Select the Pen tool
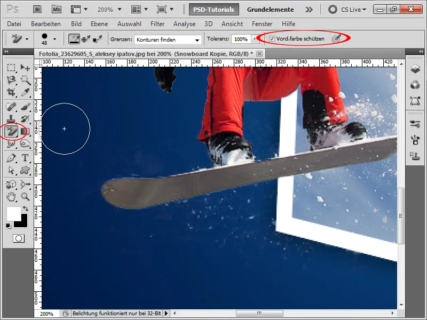This screenshot has width=427, height=320. tap(11, 158)
